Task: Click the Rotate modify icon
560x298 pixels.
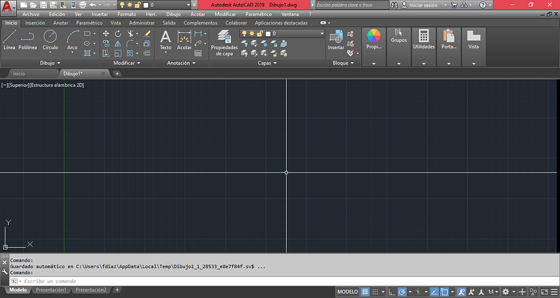Action: pos(118,33)
